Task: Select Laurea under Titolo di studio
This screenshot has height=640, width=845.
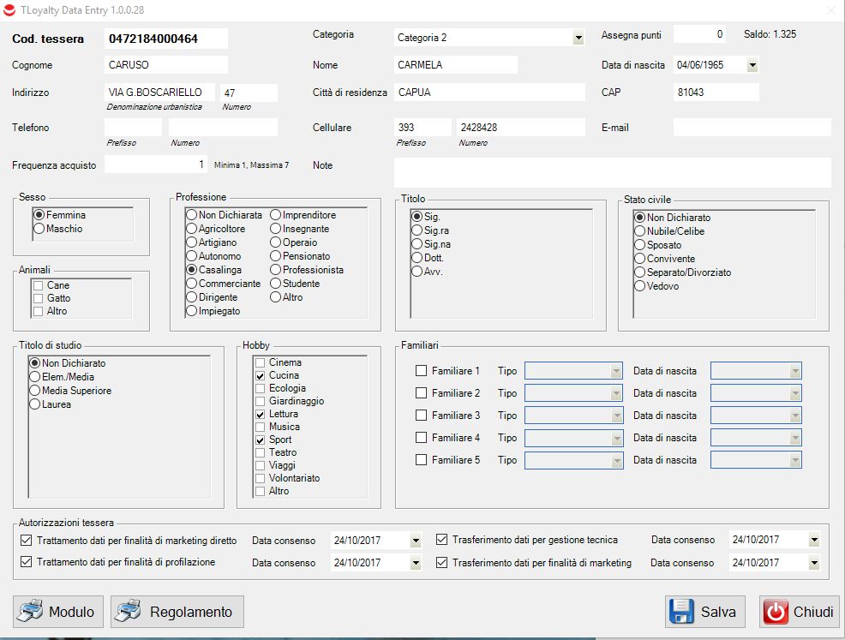Action: click(35, 404)
